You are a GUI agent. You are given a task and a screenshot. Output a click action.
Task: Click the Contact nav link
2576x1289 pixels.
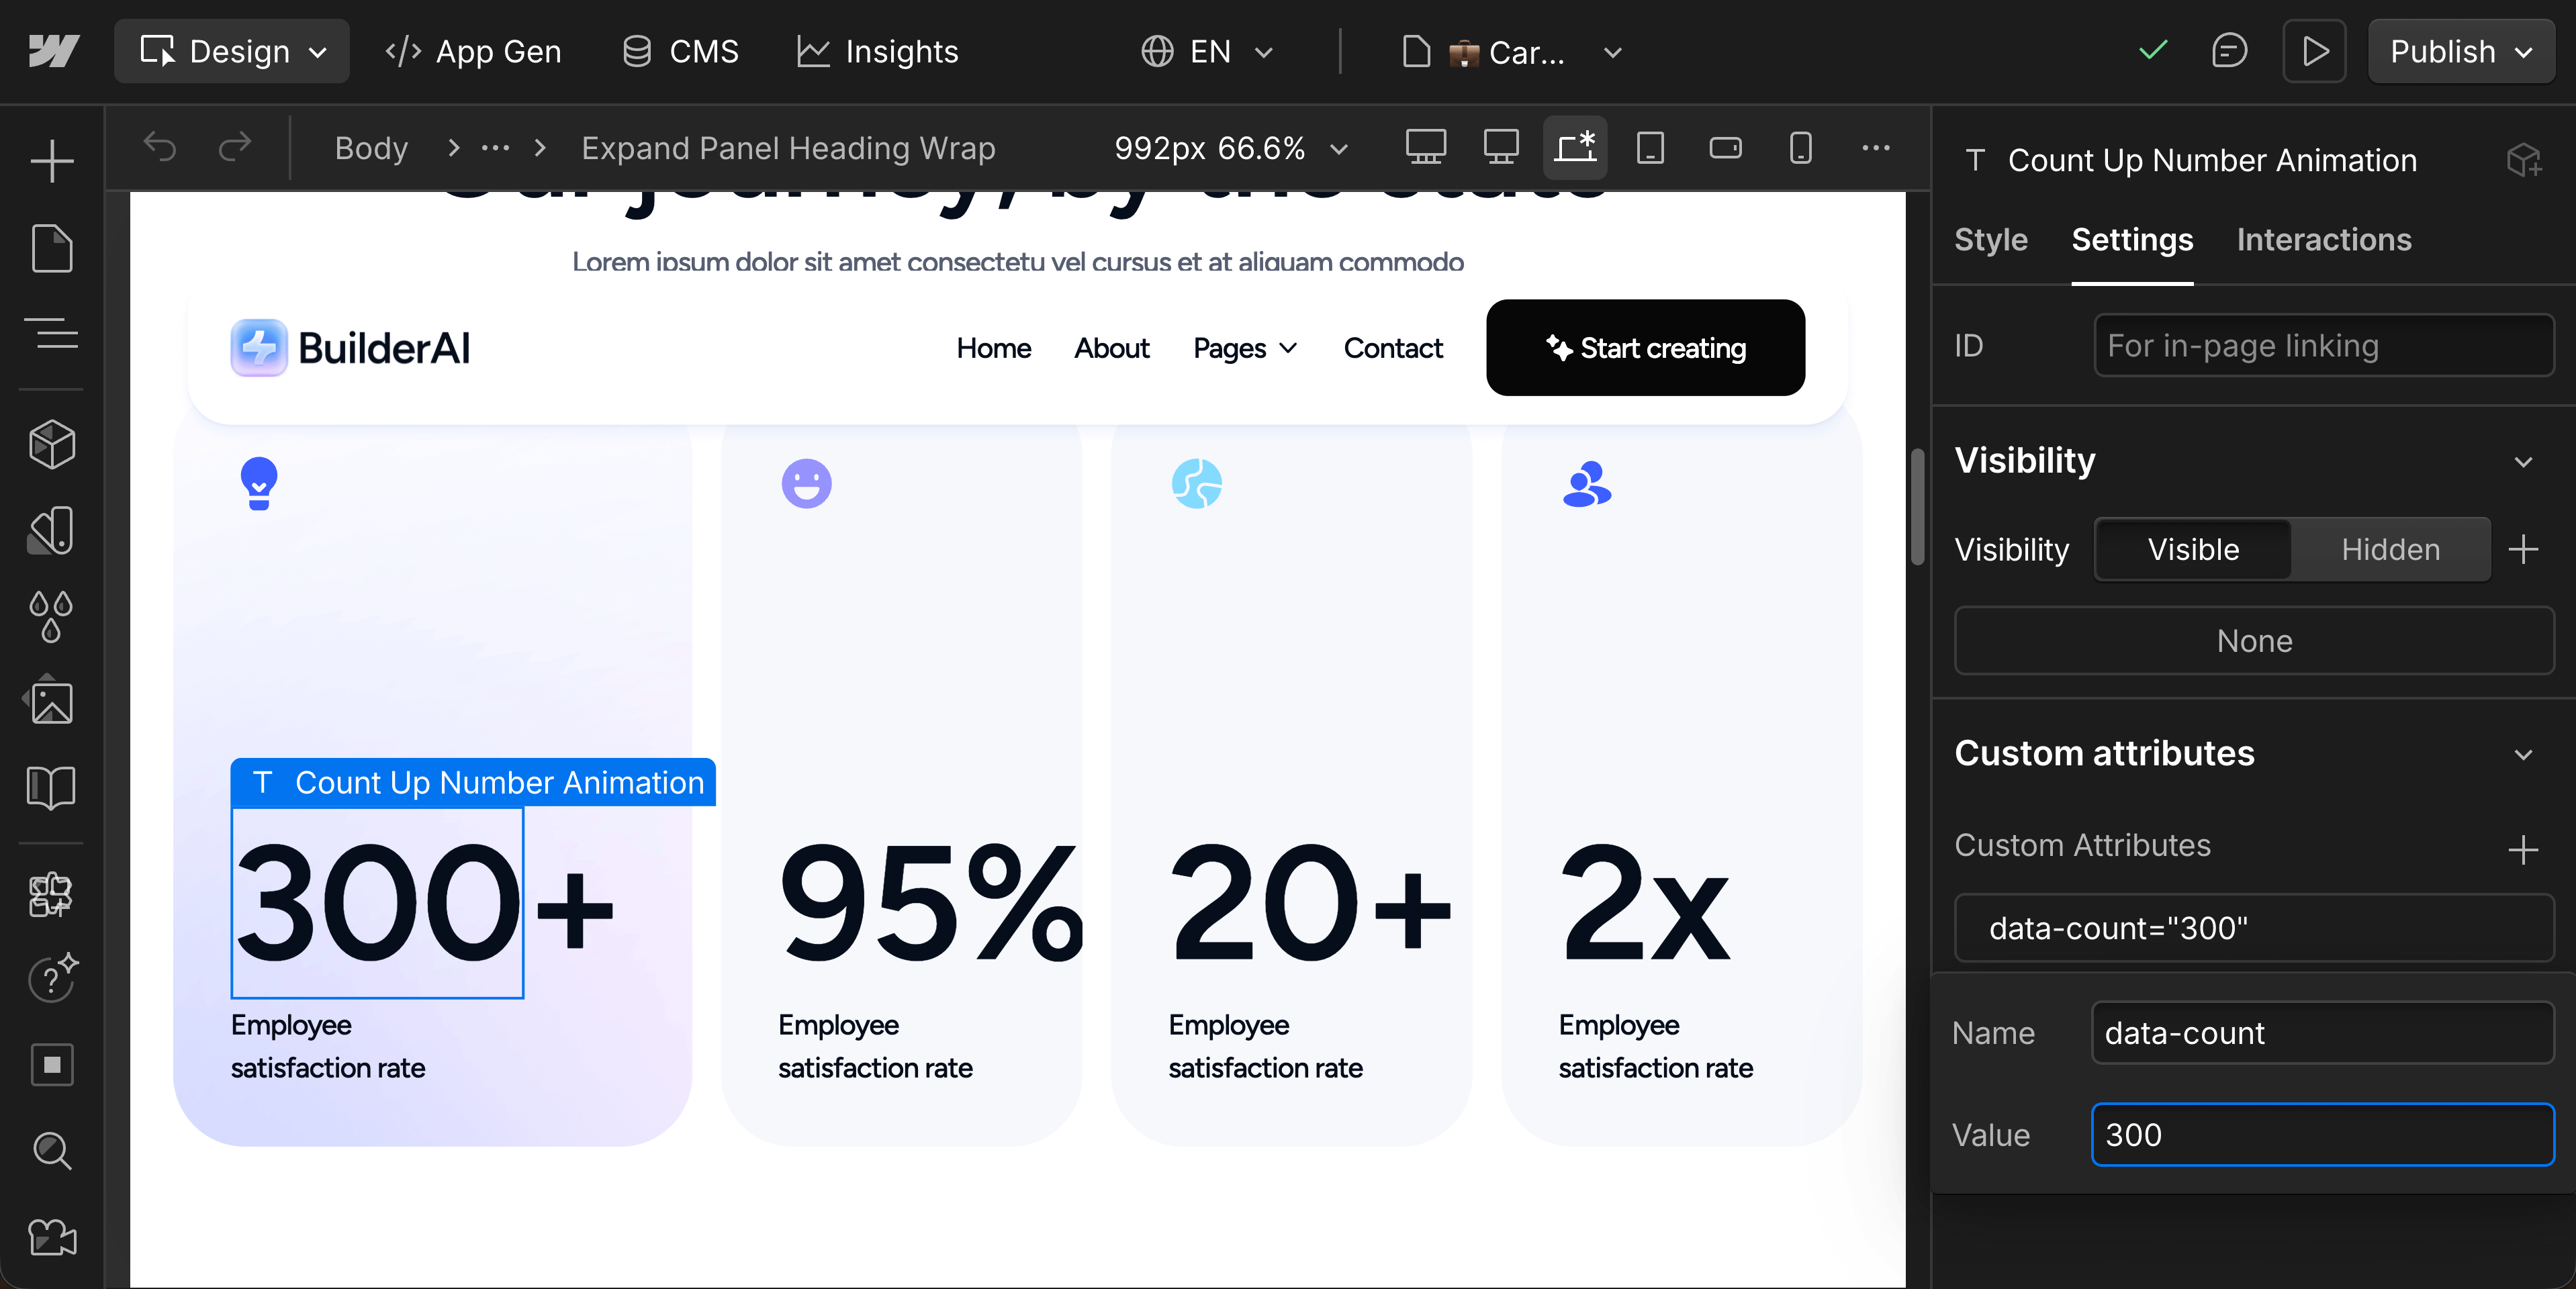click(1392, 348)
